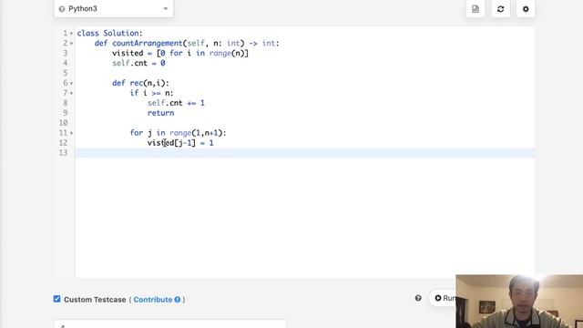583x328 pixels.
Task: Click 'self.cnt += 1' on line 8
Action: pyautogui.click(x=176, y=103)
